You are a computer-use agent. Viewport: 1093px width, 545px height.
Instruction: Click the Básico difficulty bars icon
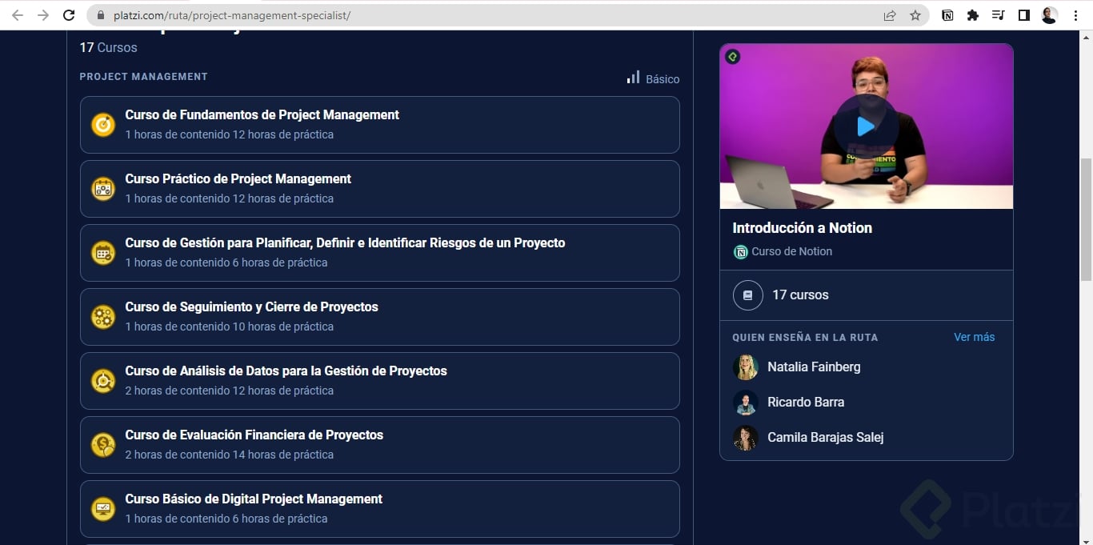coord(633,78)
